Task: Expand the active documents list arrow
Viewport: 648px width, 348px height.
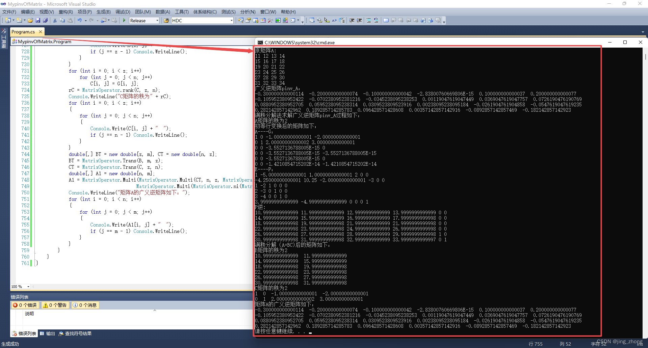Action: [643, 32]
